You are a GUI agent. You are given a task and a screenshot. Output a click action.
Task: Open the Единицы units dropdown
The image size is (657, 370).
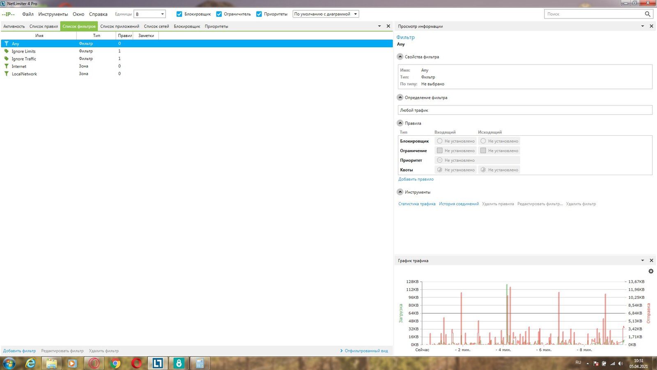(x=149, y=14)
